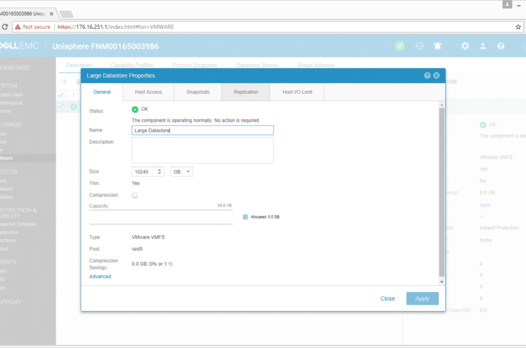Screen dimensions: 526x348
Task: Click the Capacity usage bar
Action: (160, 217)
